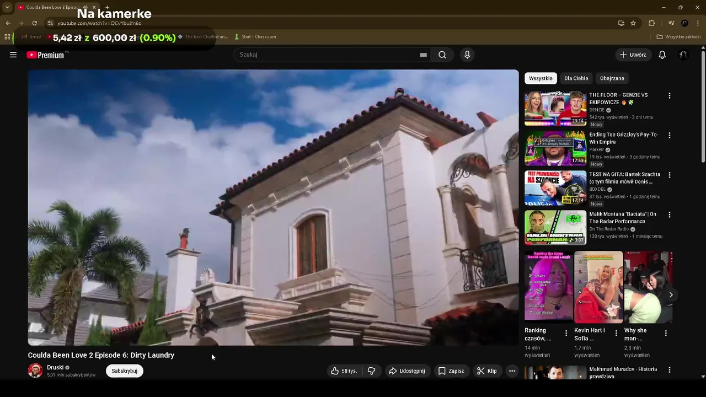Open the Chrome three-dot menu
The height and width of the screenshot is (397, 706).
coord(698,23)
